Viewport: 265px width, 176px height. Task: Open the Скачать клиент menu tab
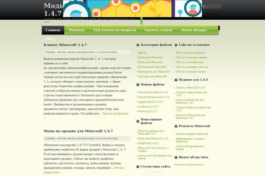[159, 30]
